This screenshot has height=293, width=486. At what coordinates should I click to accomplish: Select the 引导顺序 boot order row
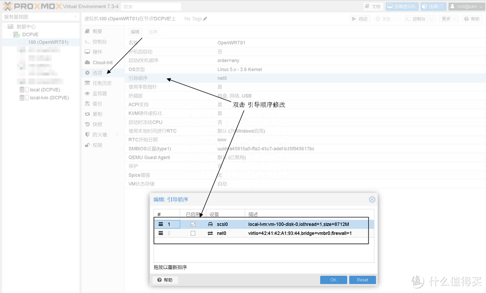coord(305,78)
